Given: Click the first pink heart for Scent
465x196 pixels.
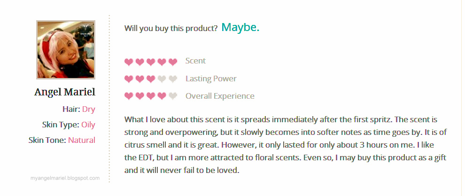Looking at the screenshot, I should click(x=129, y=62).
